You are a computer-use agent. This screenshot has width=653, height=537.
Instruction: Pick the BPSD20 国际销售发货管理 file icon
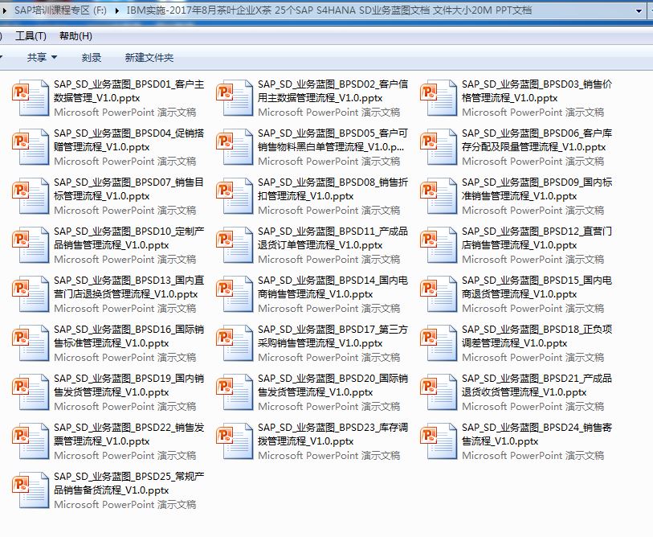tap(235, 392)
